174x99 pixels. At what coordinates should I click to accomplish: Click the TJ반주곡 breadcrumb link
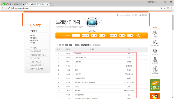pyautogui.click(x=135, y=15)
